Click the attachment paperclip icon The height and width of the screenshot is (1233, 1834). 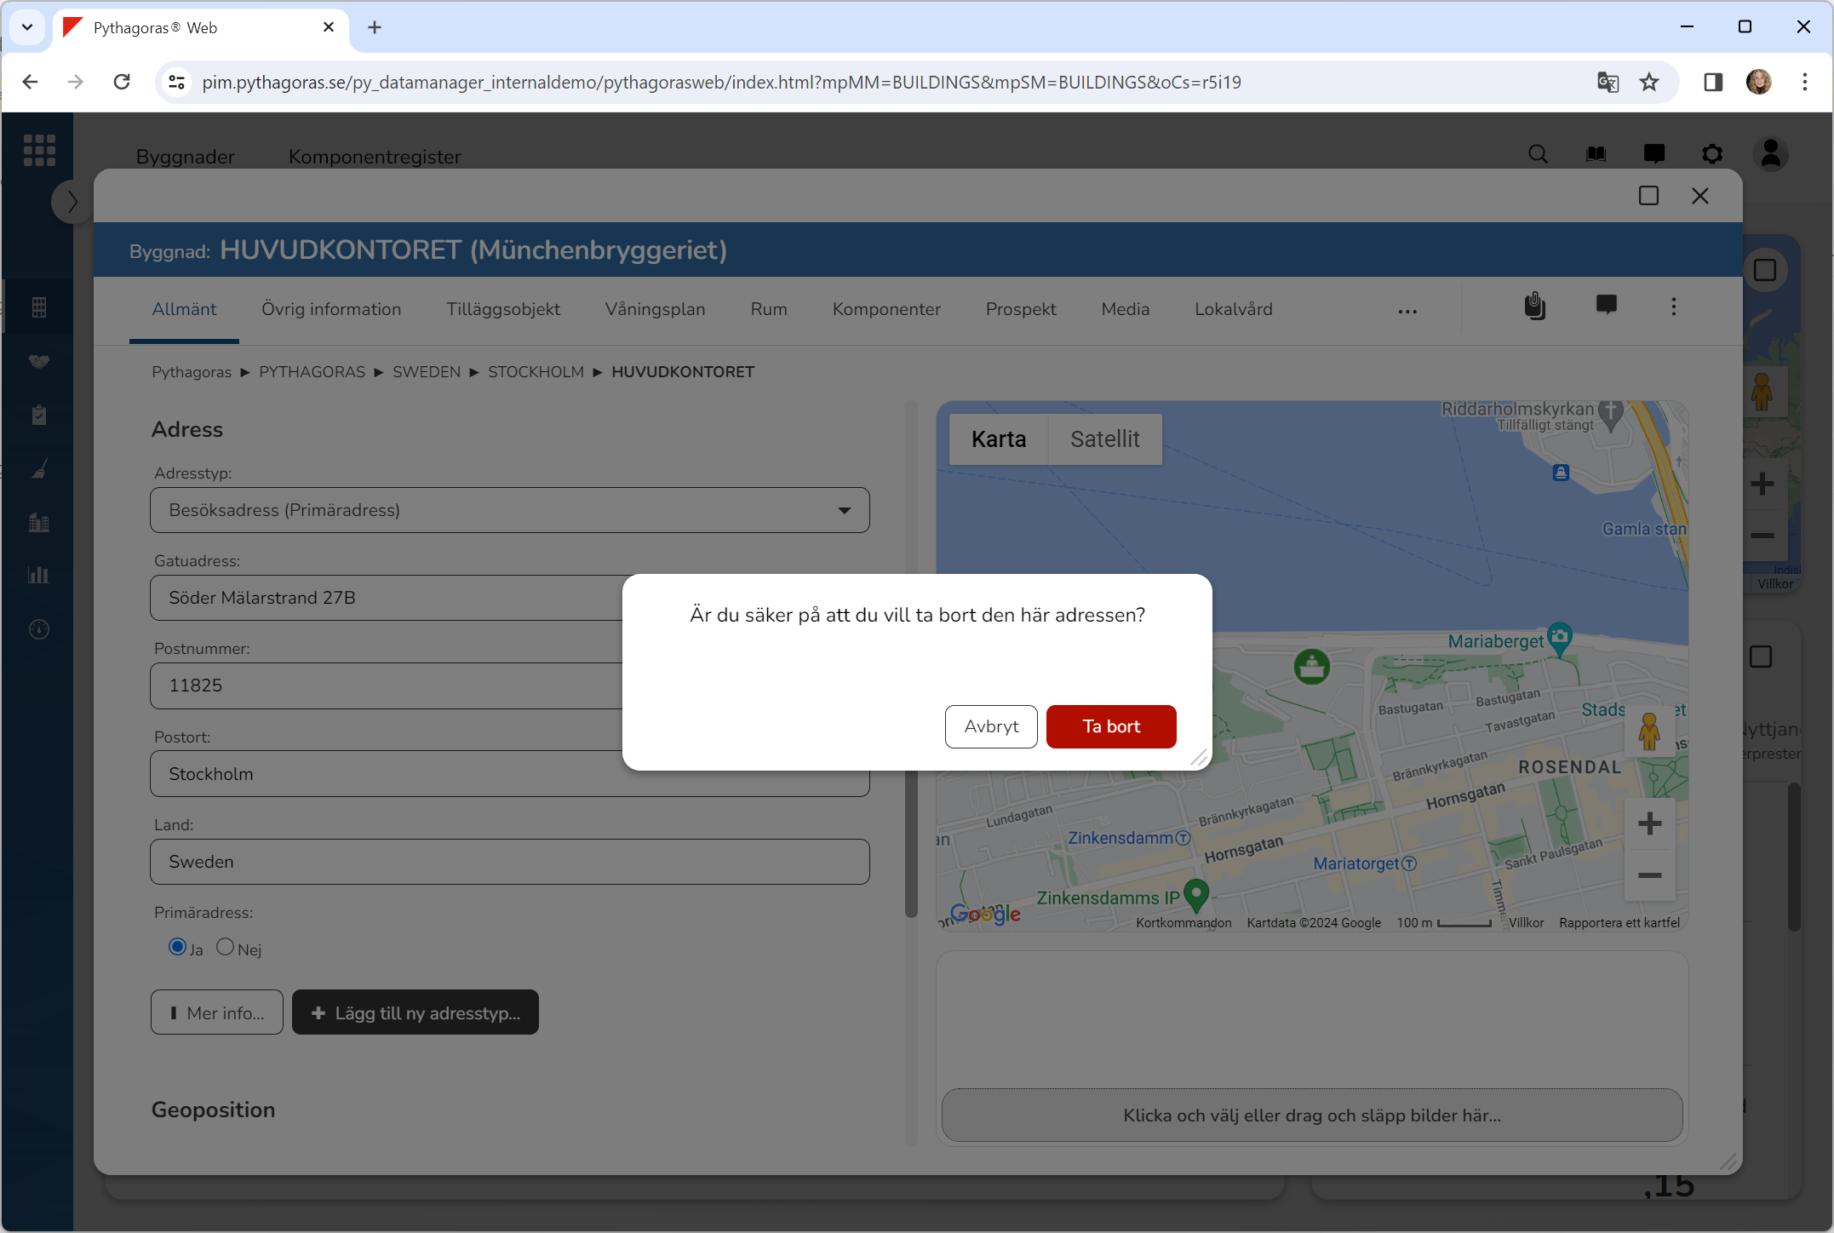[1534, 307]
